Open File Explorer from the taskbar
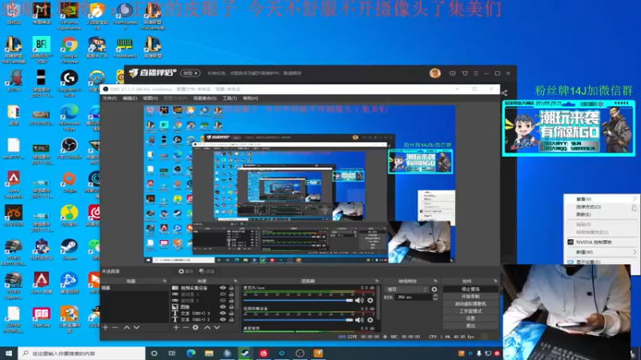The height and width of the screenshot is (360, 641). 209,353
